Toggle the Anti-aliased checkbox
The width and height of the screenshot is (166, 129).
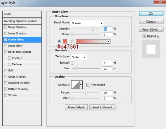pyautogui.click(x=88, y=85)
